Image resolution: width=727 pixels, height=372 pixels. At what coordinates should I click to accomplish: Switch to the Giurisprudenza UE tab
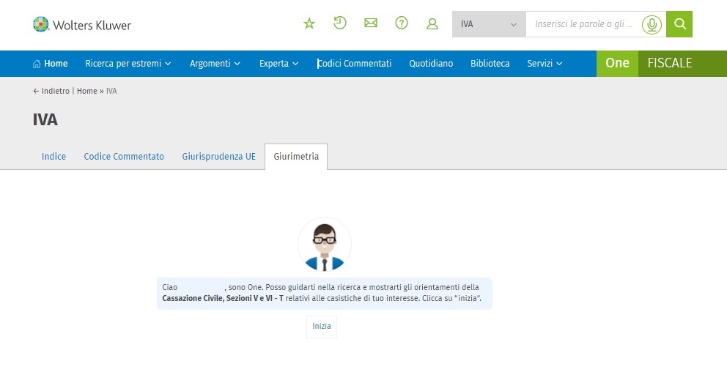[x=218, y=157]
